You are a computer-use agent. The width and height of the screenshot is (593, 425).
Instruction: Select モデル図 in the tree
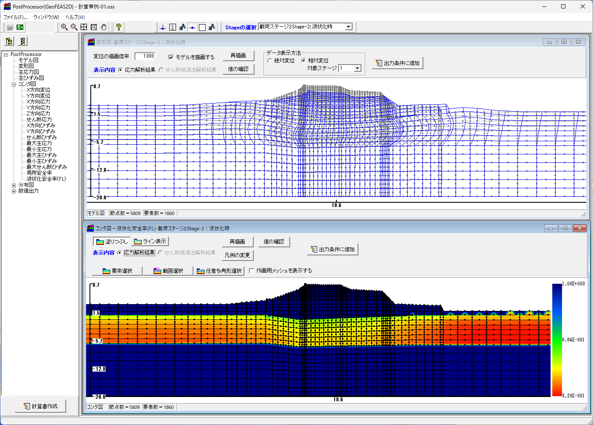28,60
